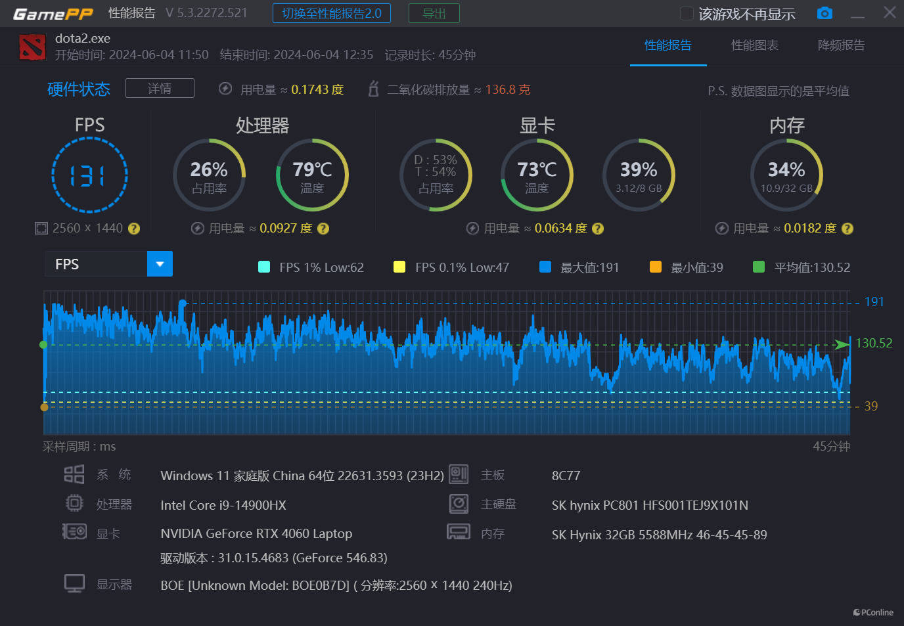Click the CO2 emission bottle icon
This screenshot has height=626, width=904.
373,89
